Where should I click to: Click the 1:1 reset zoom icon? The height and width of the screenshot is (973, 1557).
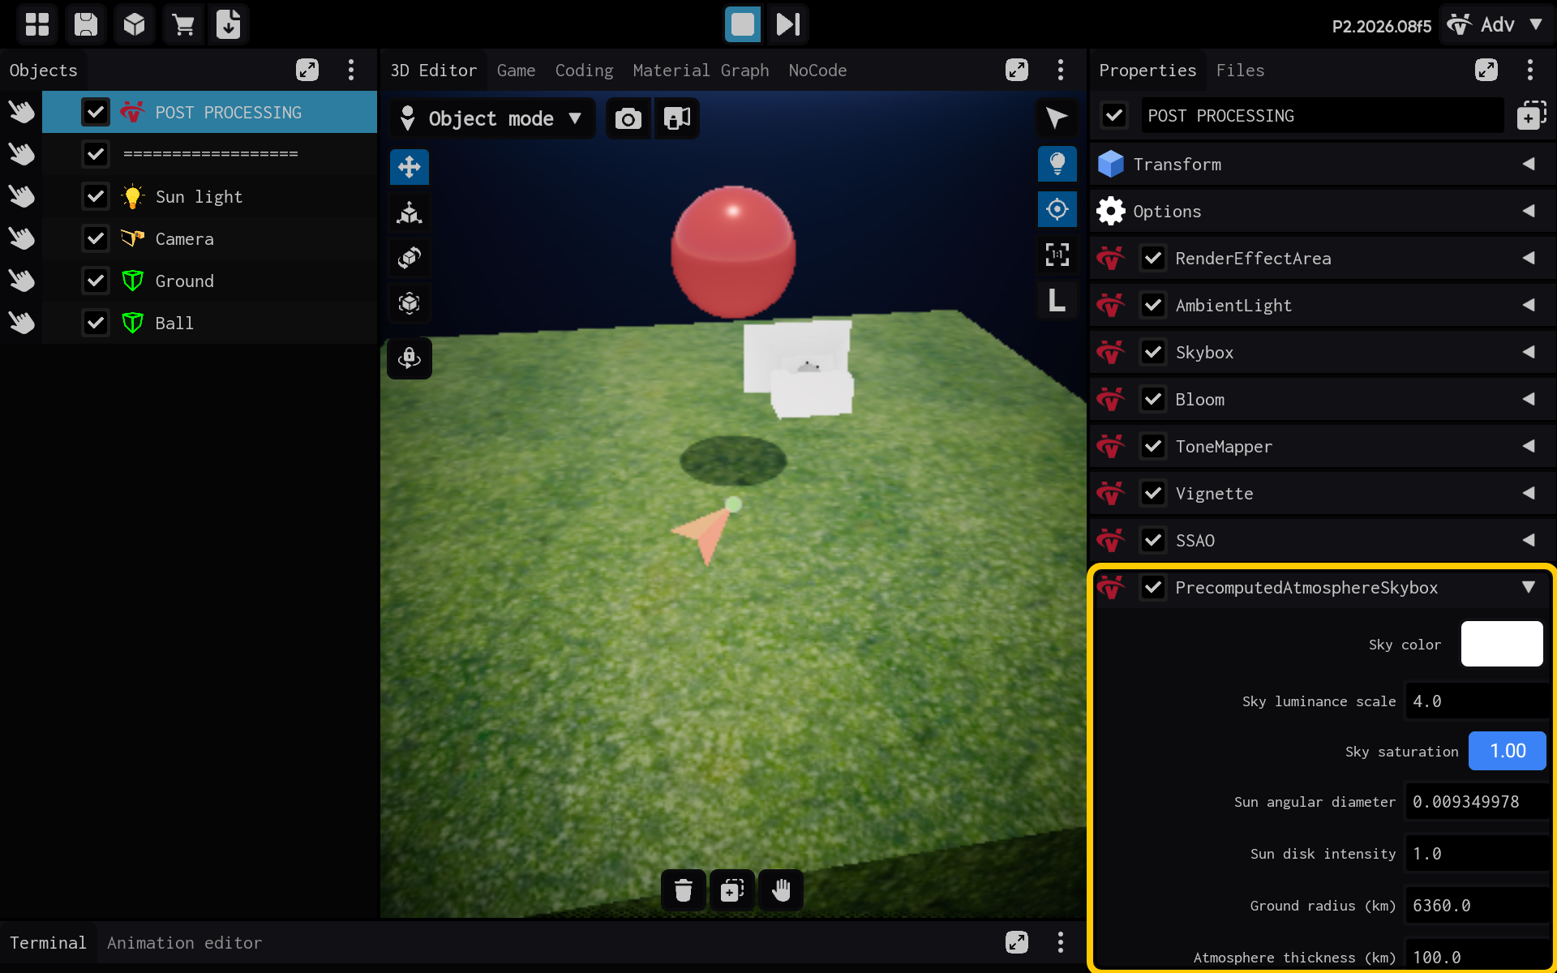tap(1057, 255)
